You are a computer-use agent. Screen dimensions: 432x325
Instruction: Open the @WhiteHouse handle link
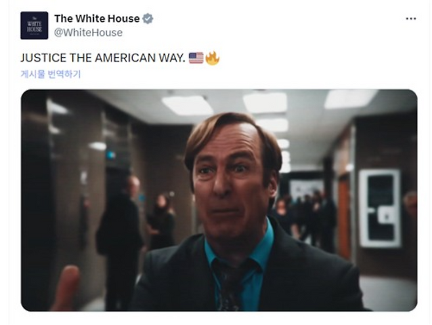[x=88, y=33]
